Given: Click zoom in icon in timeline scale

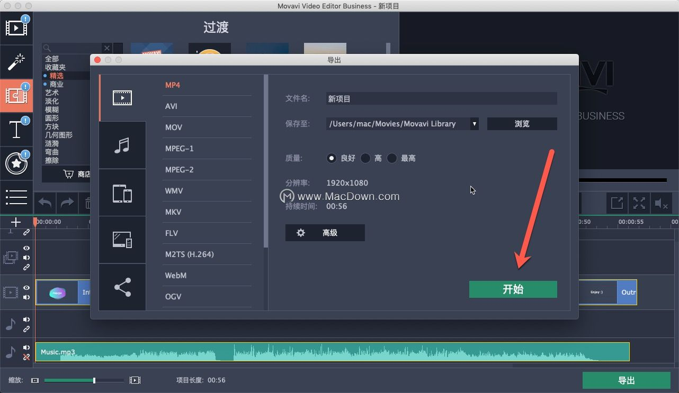Looking at the screenshot, I should (135, 380).
